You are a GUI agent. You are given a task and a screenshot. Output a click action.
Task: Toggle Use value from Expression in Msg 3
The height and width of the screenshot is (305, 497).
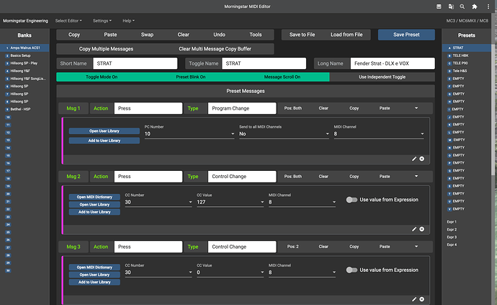pos(352,270)
